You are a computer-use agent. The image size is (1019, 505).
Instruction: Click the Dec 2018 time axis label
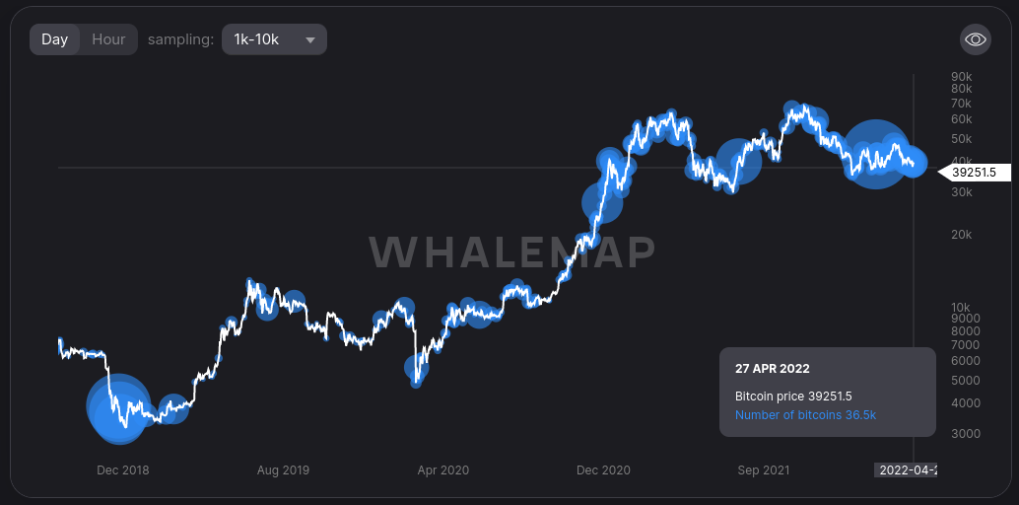123,470
